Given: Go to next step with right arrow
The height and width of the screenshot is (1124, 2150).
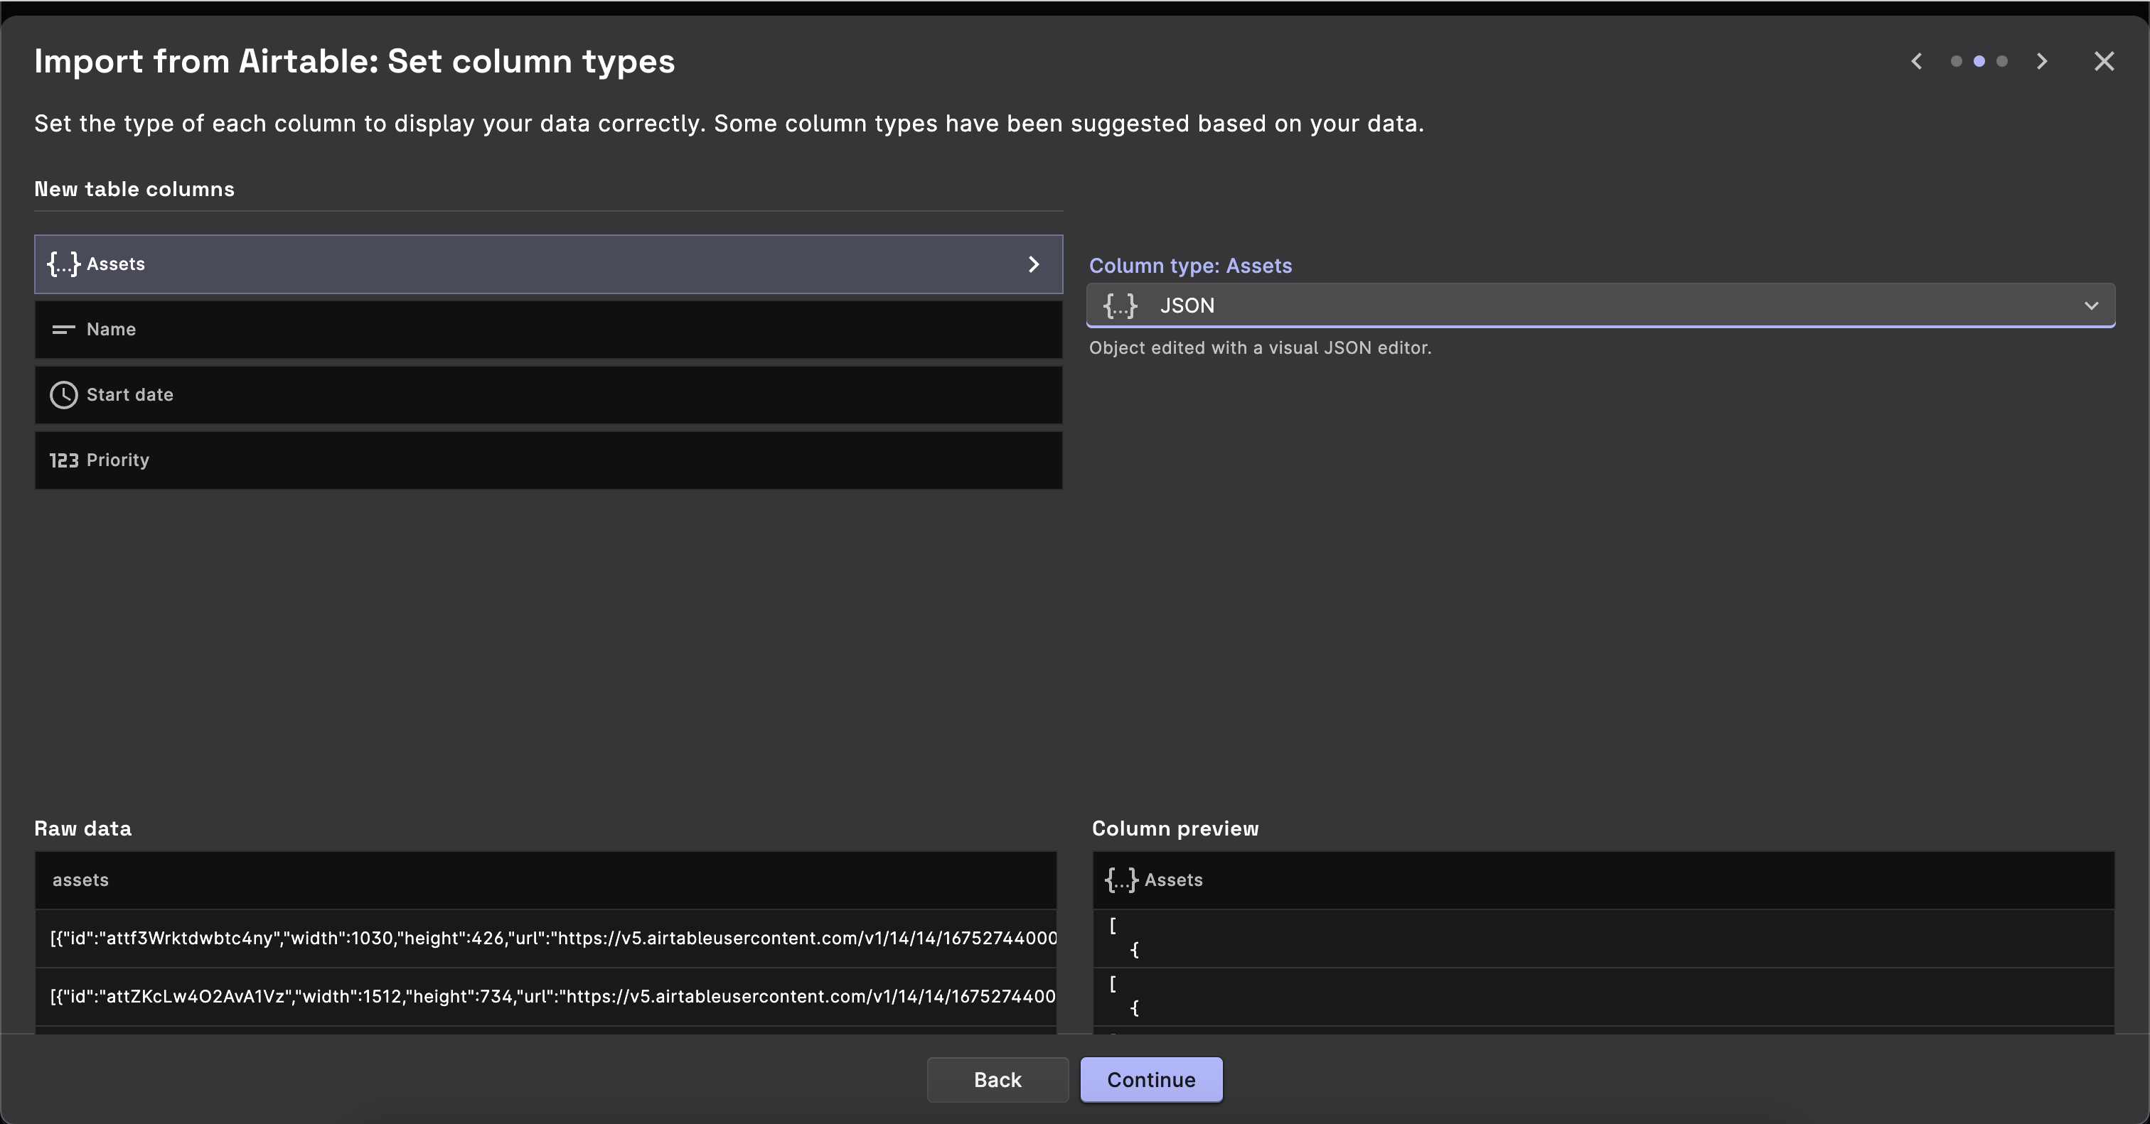Looking at the screenshot, I should click(2041, 62).
